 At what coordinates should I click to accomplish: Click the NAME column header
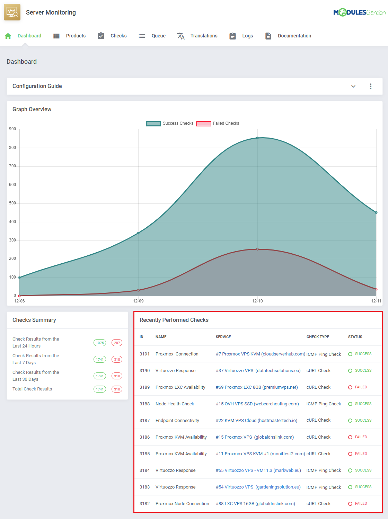[x=161, y=337]
